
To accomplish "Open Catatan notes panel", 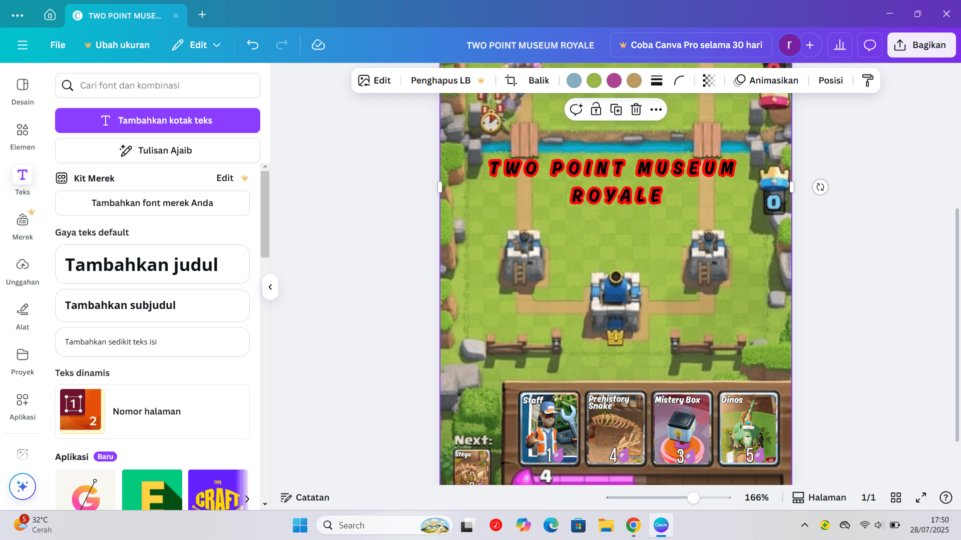I will [x=305, y=497].
